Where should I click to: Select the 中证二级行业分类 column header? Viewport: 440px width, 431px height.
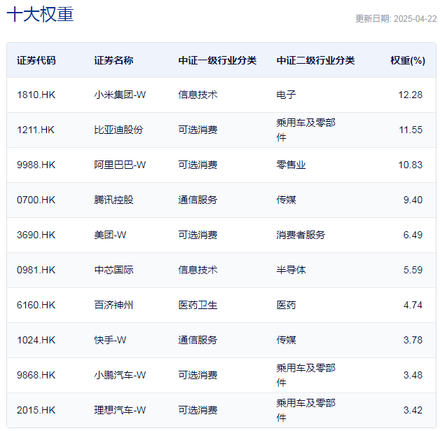pyautogui.click(x=315, y=60)
